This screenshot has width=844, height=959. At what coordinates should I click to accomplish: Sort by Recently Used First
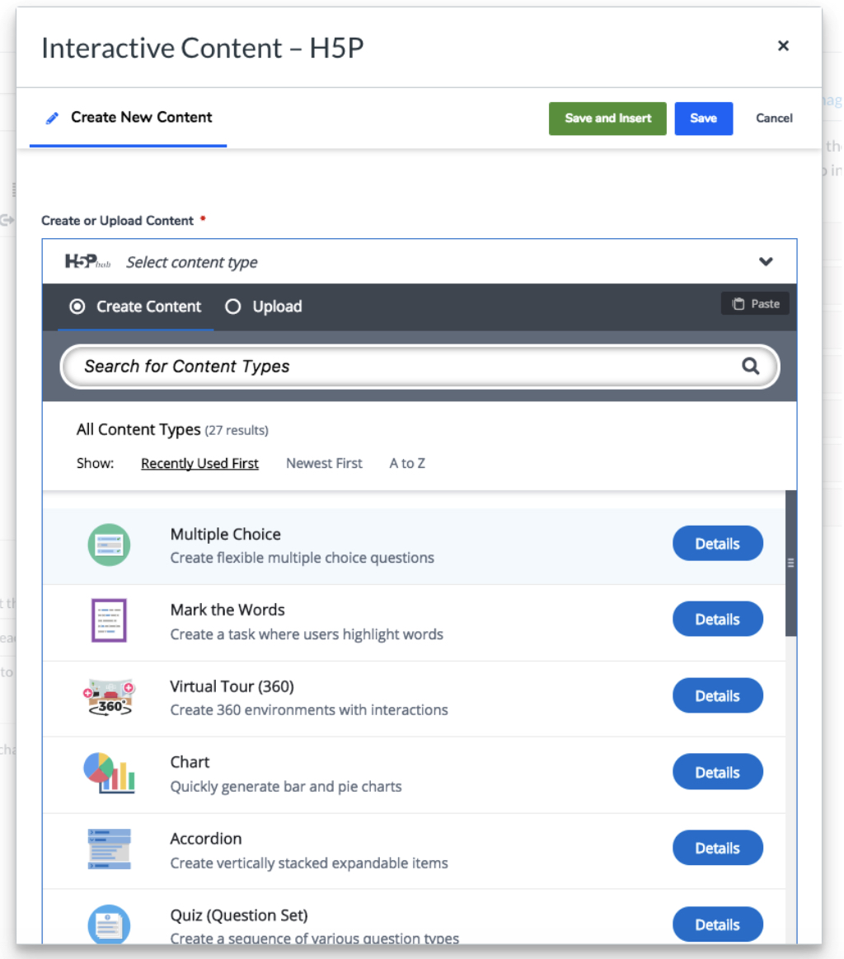199,464
